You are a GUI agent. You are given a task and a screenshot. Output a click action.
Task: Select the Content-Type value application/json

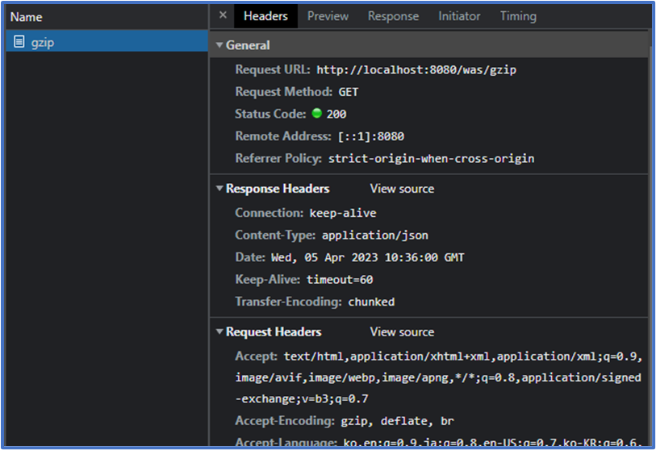(375, 235)
